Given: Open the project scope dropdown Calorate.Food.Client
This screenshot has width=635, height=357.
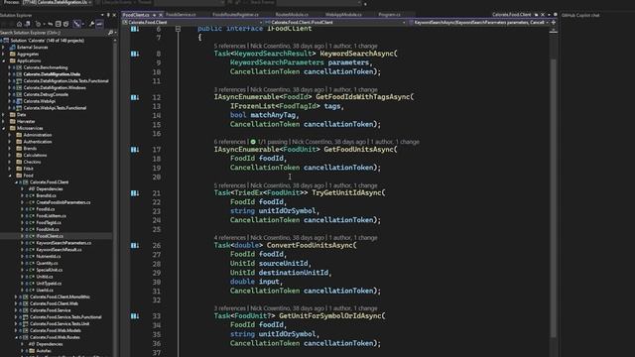Looking at the screenshot, I should point(192,22).
